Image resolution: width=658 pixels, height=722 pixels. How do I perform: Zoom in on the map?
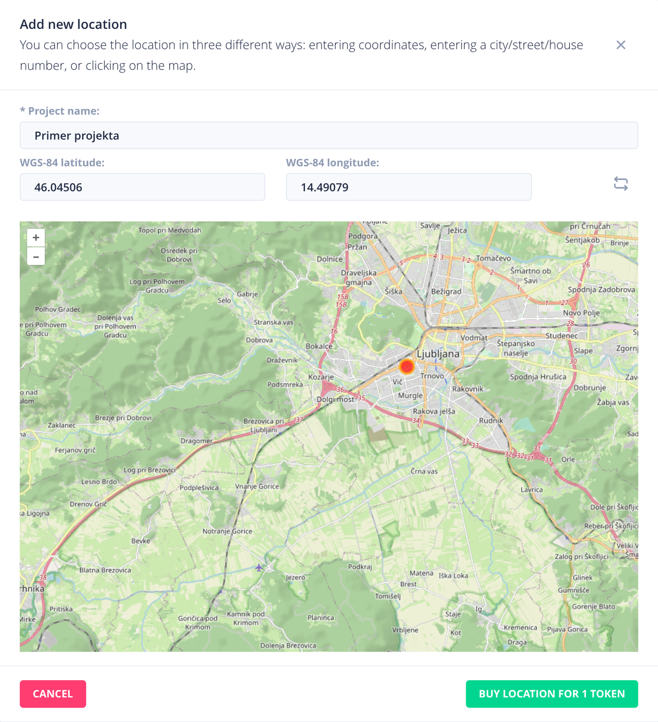[35, 237]
